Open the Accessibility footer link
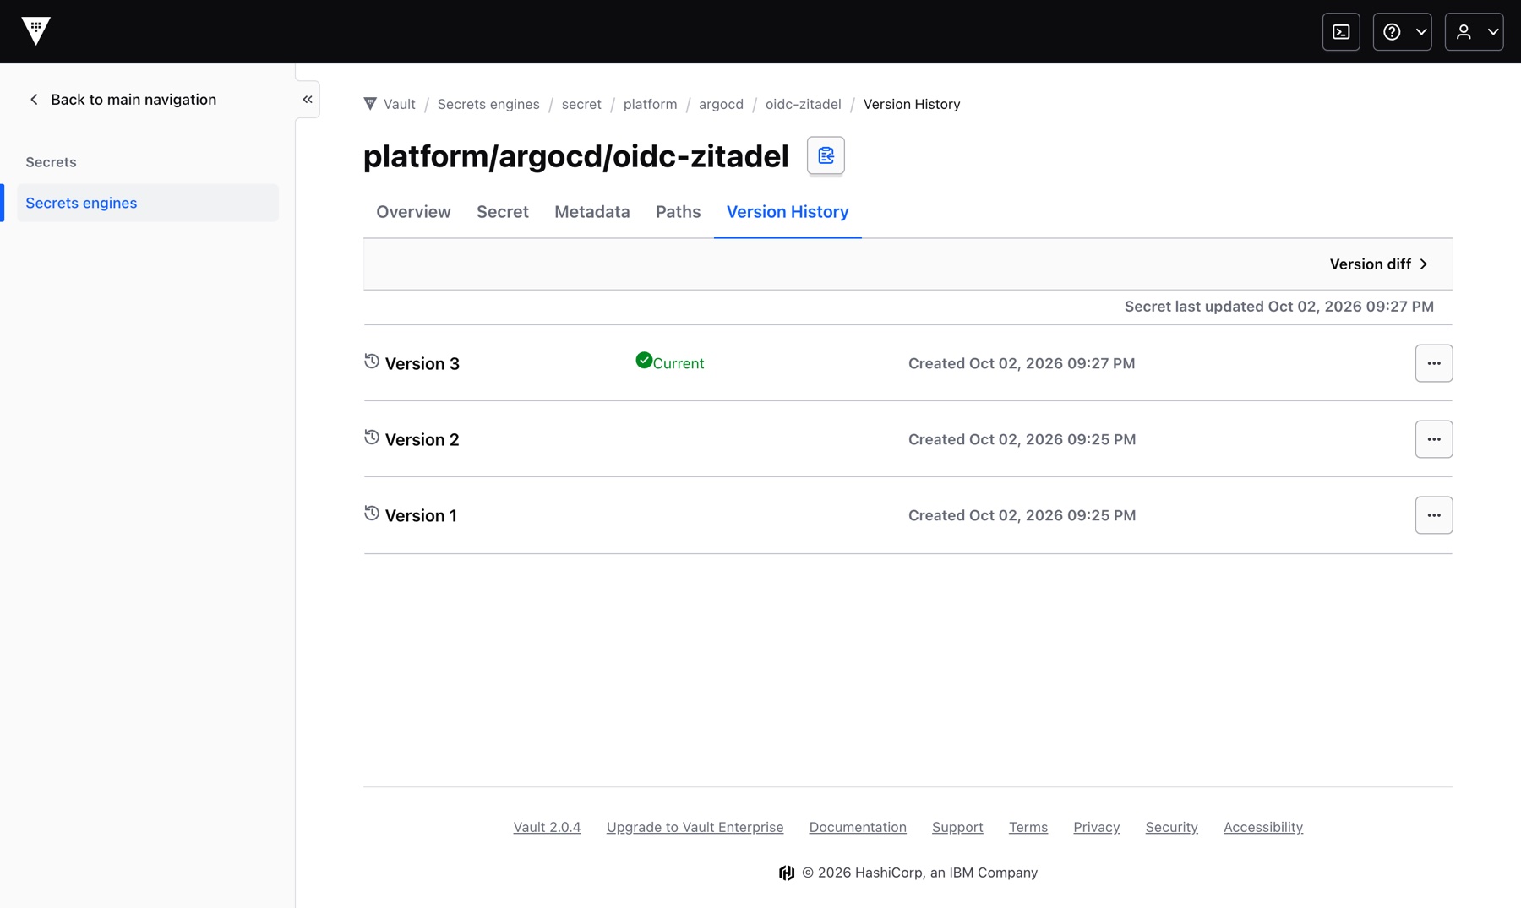The image size is (1521, 908). click(1263, 827)
